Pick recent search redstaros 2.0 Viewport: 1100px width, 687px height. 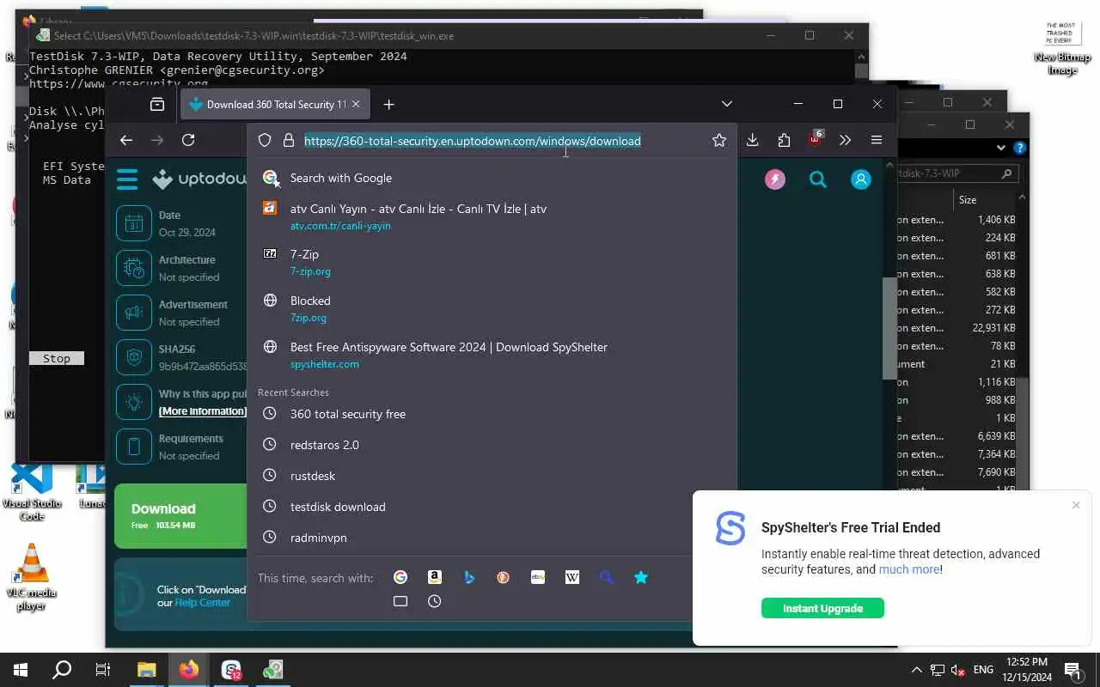tap(492, 445)
